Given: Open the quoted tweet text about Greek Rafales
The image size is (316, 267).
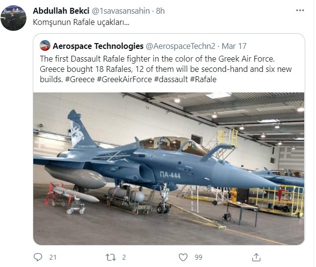Looking at the screenshot, I should pyautogui.click(x=166, y=69).
